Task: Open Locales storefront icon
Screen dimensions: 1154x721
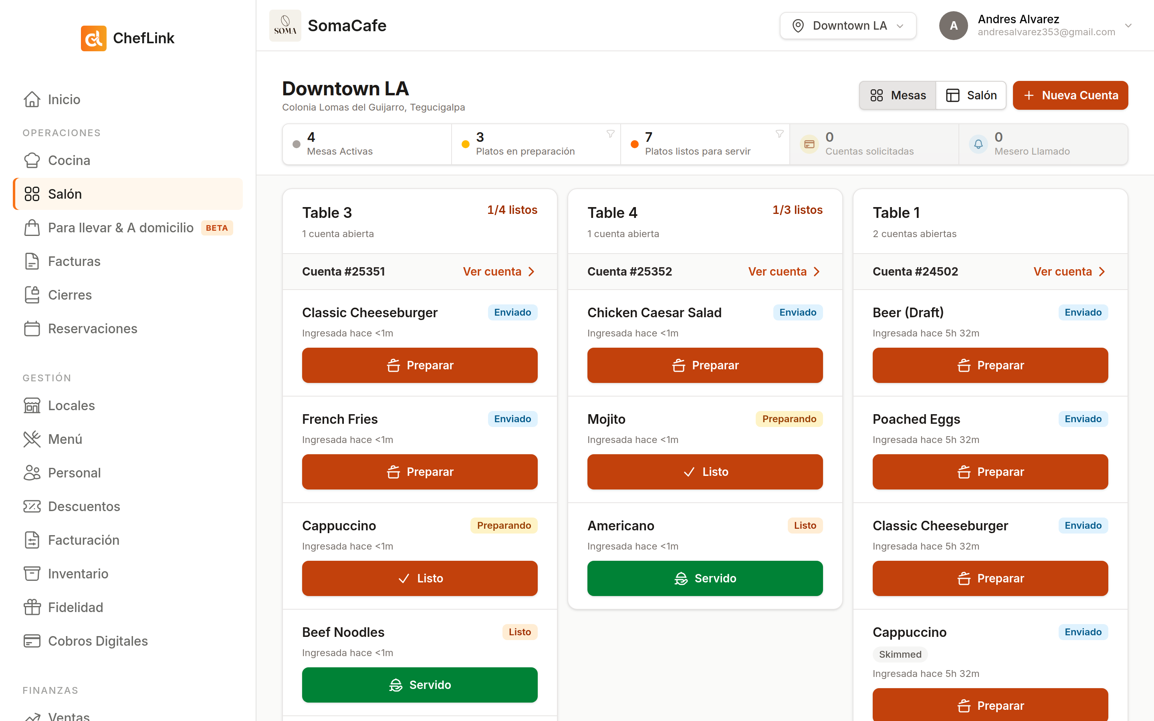Action: (32, 405)
